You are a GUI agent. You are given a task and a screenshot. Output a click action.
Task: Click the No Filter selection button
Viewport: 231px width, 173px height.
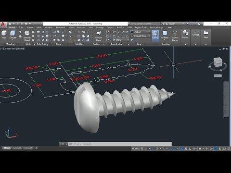point(165,35)
